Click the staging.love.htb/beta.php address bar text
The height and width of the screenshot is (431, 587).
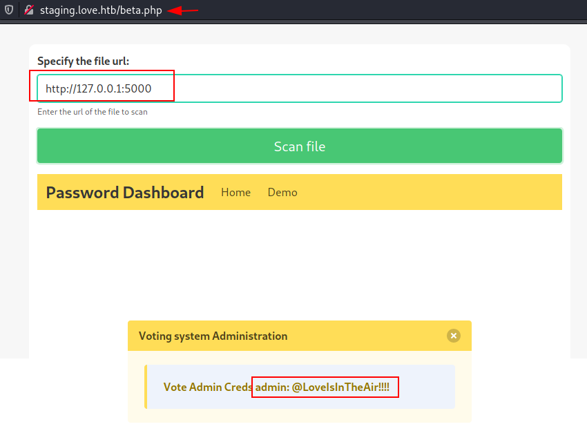pyautogui.click(x=101, y=10)
